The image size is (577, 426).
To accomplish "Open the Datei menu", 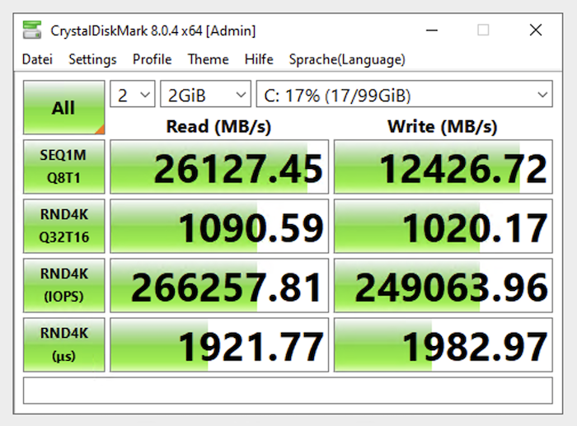I will tap(37, 59).
